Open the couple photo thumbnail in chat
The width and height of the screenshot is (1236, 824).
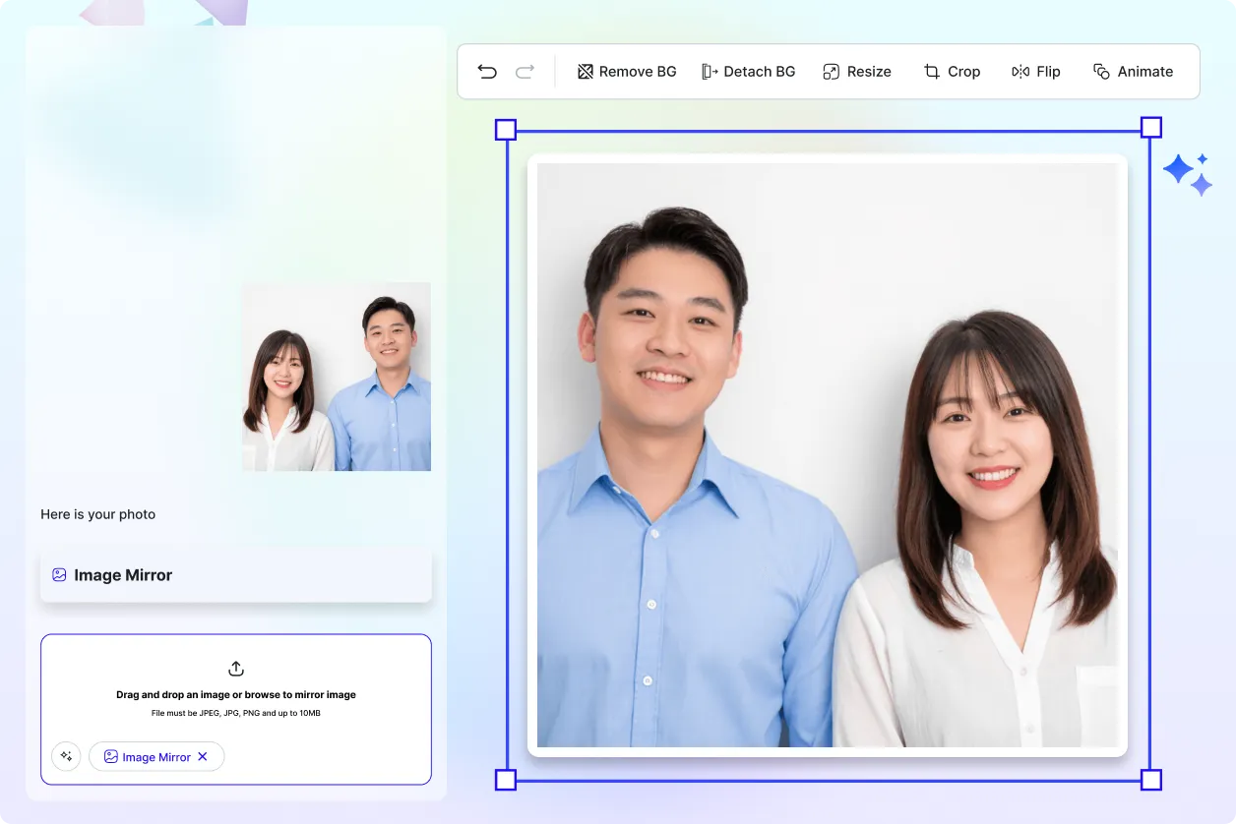click(337, 377)
